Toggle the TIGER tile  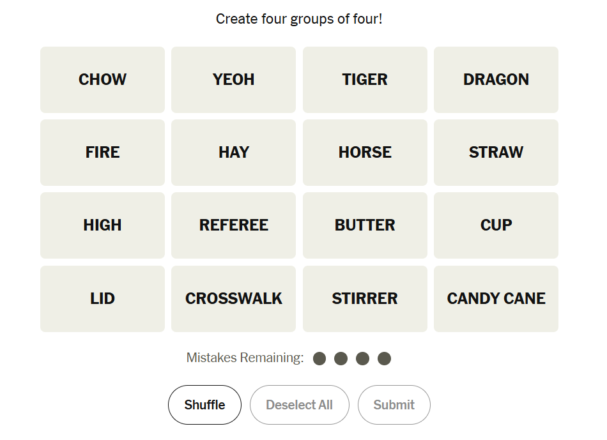click(365, 80)
